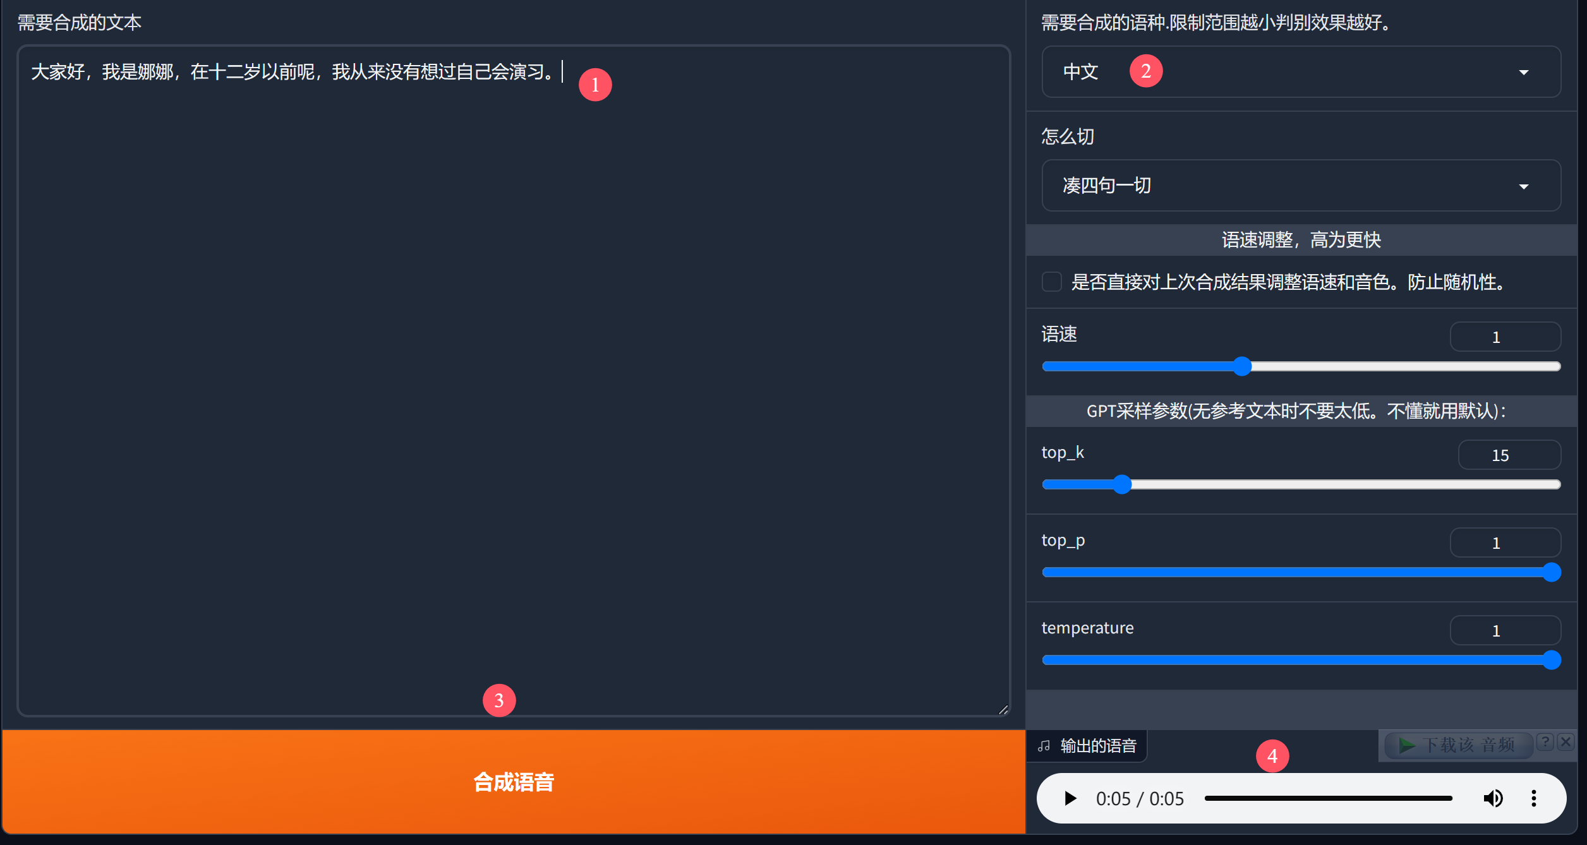Dismiss the download bar with the X icon
The width and height of the screenshot is (1587, 845).
[1566, 742]
